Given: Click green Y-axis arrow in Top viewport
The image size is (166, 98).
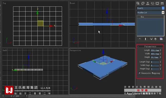Looking at the screenshot, I should [38, 12].
